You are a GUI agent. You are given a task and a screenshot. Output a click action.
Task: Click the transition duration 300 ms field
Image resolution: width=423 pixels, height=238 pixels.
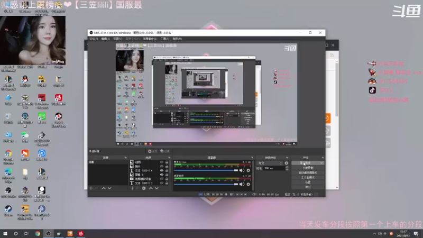coord(273,168)
